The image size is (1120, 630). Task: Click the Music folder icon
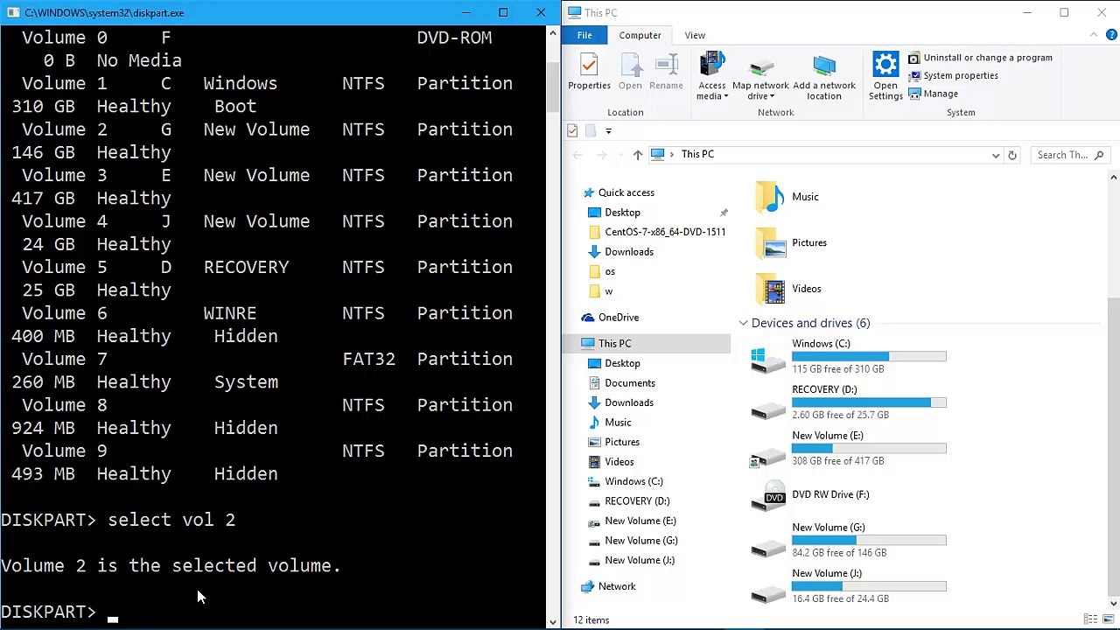pyautogui.click(x=770, y=197)
